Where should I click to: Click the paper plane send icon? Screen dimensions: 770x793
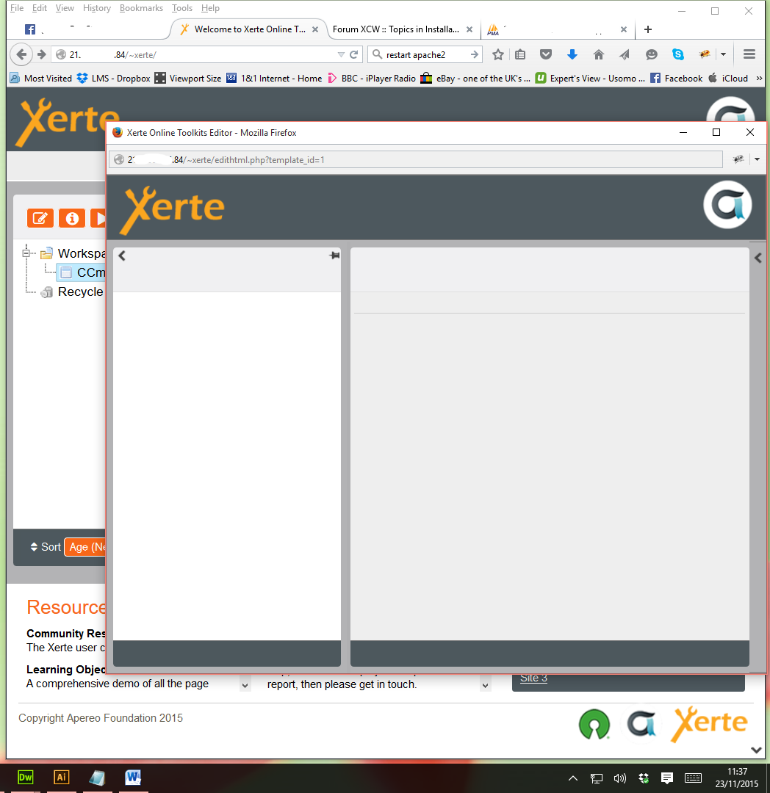click(x=625, y=54)
